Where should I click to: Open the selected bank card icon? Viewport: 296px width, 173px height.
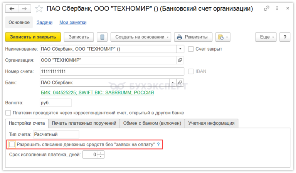180,82
